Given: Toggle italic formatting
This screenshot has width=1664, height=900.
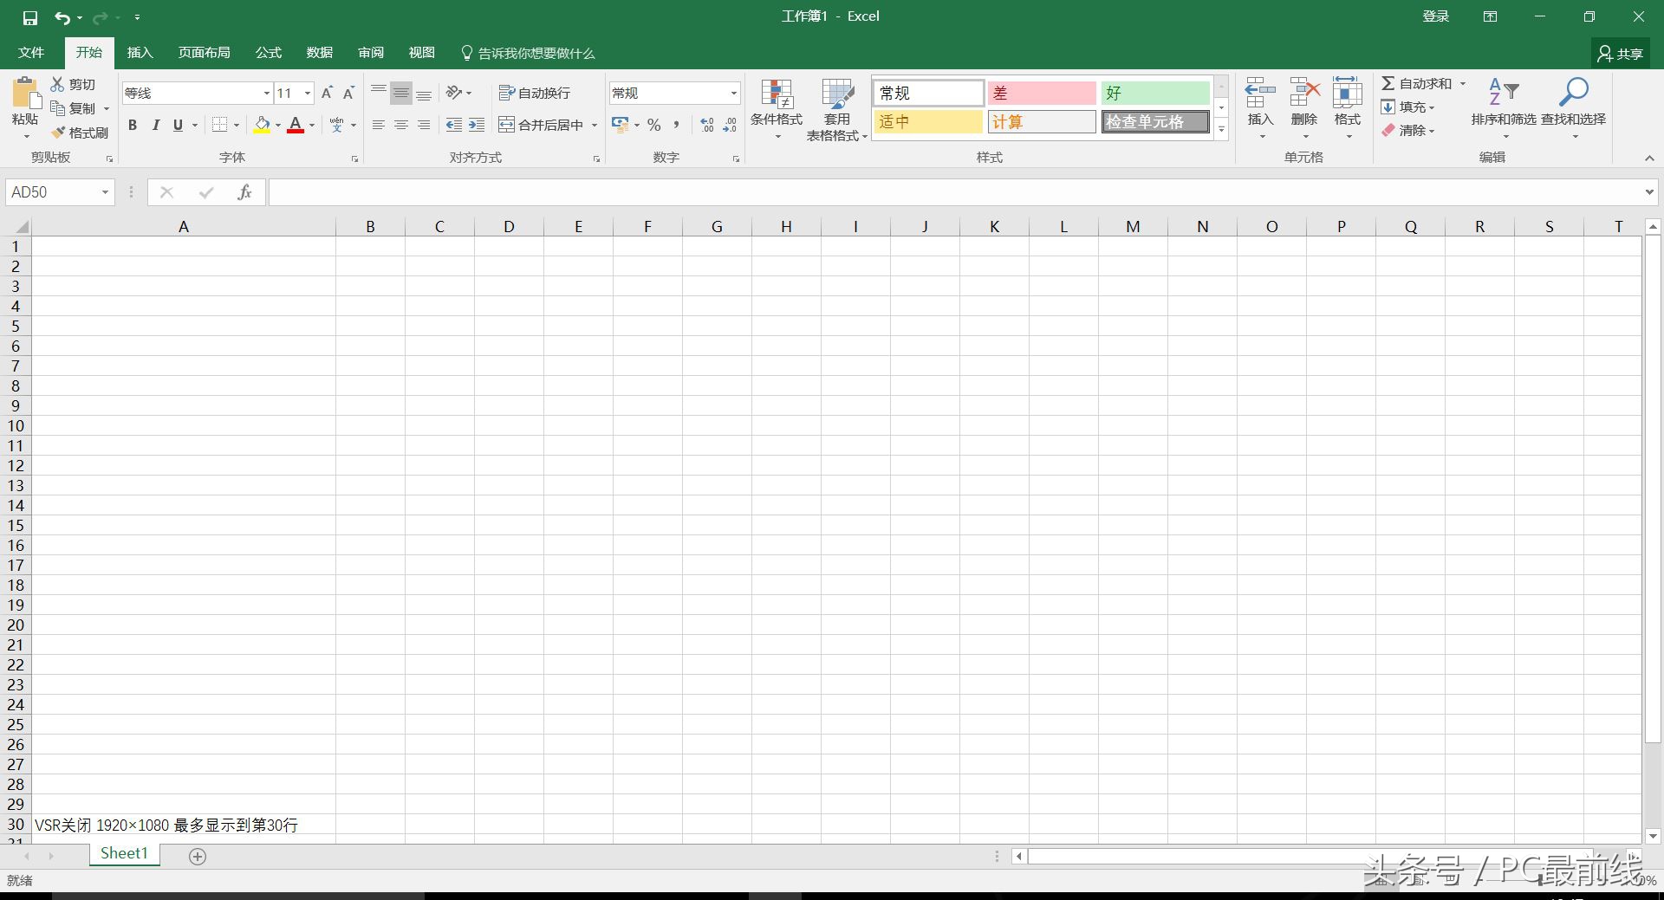Looking at the screenshot, I should point(156,125).
